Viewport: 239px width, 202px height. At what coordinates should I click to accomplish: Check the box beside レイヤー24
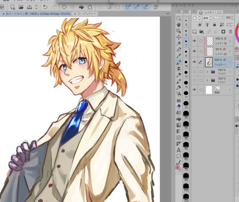pyautogui.click(x=201, y=51)
